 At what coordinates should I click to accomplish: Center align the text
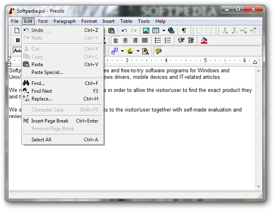125,40
